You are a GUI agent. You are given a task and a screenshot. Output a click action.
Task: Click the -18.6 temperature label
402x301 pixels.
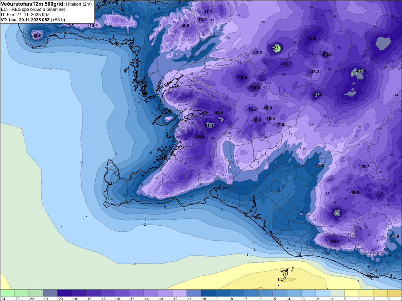point(256,120)
